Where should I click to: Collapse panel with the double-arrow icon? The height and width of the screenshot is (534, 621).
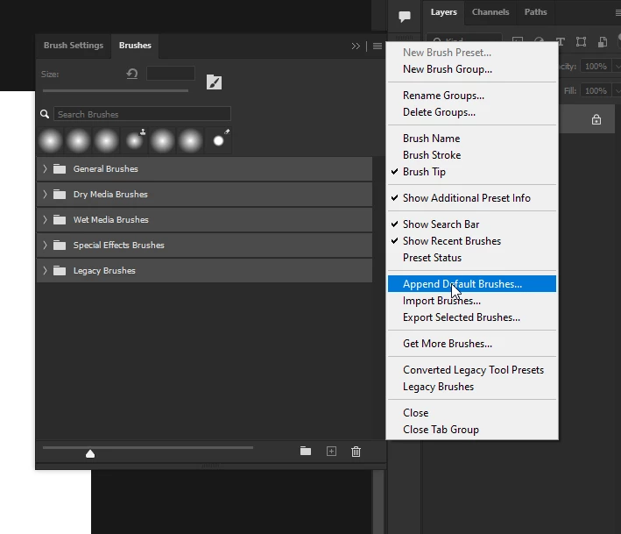point(356,46)
